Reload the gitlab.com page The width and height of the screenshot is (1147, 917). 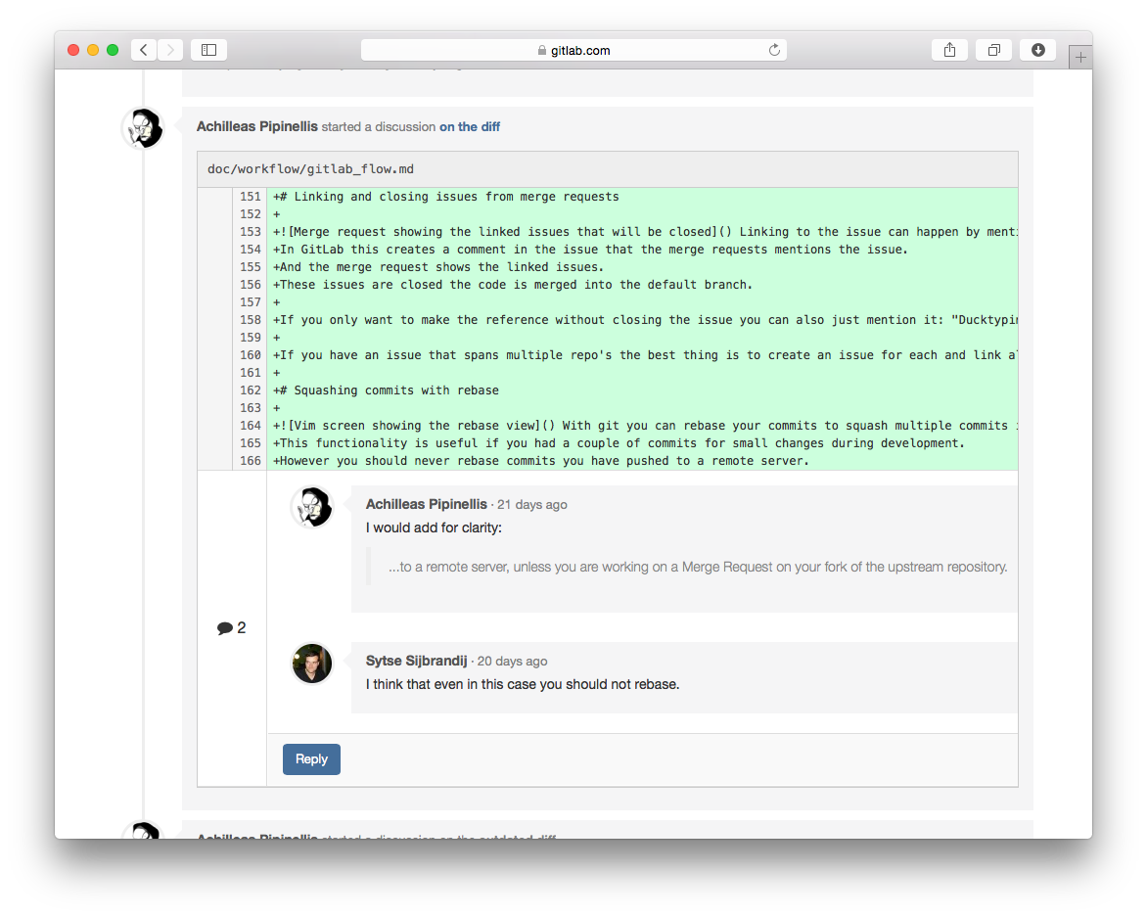[773, 49]
